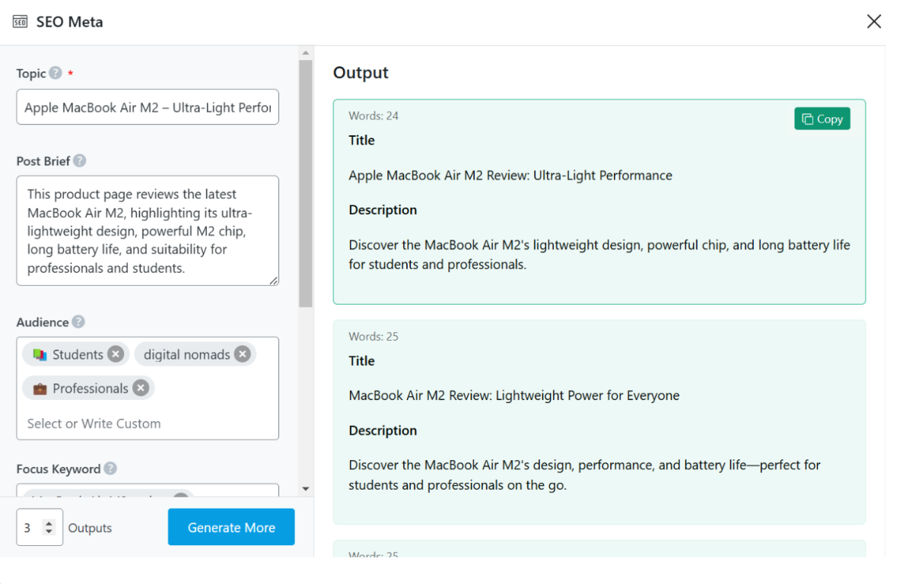
Task: Click the left panel scrollbar thumb
Action: tap(306, 182)
